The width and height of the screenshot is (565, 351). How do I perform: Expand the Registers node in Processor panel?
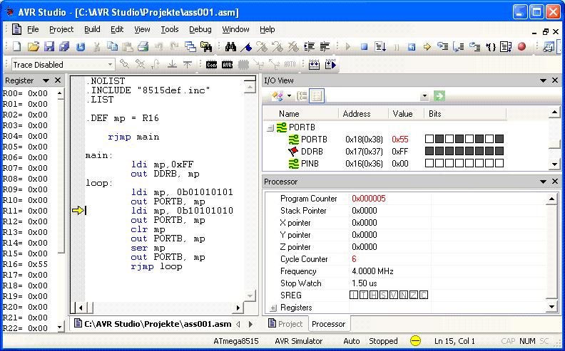click(273, 308)
